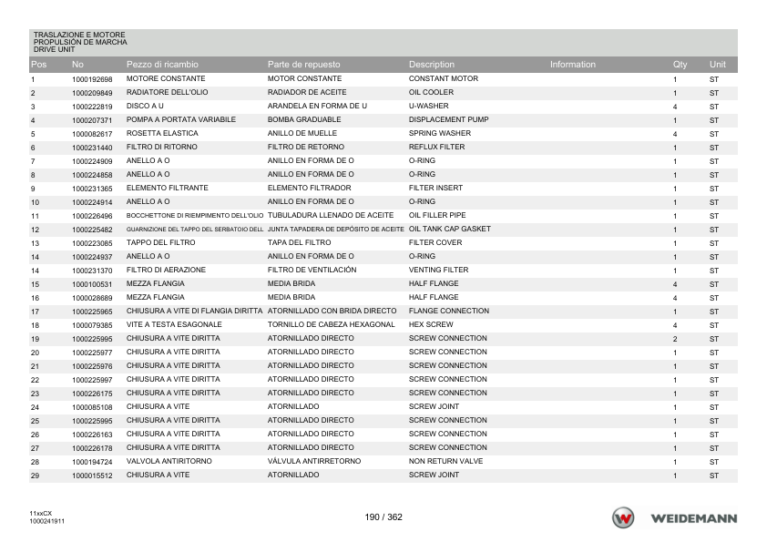
Task: Click VENTING FILTER description
Action: tap(439, 270)
